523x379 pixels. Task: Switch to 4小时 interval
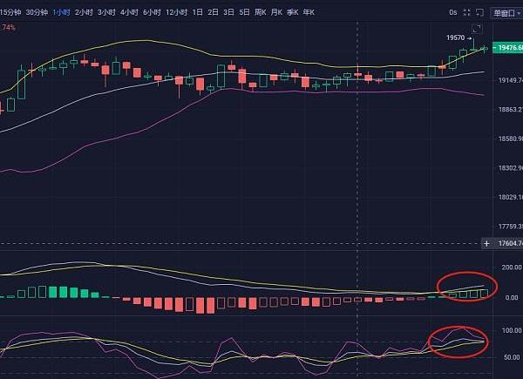click(x=128, y=12)
